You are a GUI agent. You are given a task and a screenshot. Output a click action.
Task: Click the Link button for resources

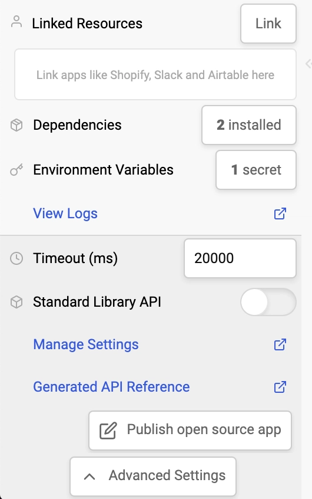click(268, 24)
